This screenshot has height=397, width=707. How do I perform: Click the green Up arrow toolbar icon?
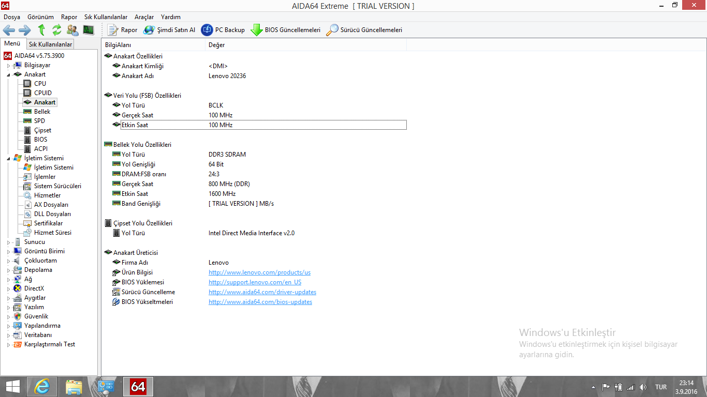(x=41, y=30)
